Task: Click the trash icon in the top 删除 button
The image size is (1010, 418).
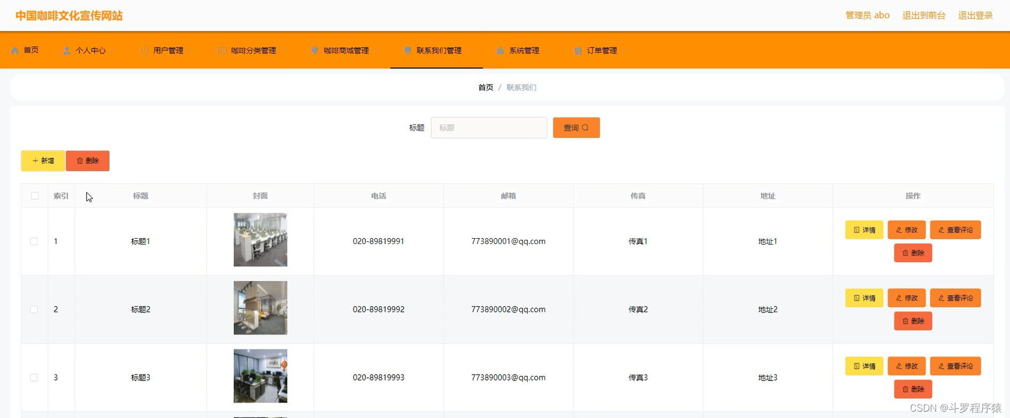Action: pyautogui.click(x=80, y=161)
